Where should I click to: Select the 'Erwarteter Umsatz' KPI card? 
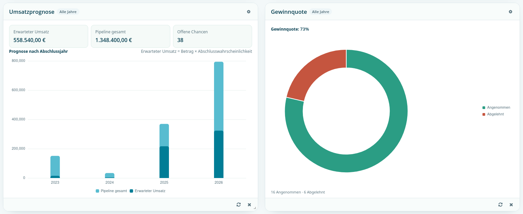(48, 36)
